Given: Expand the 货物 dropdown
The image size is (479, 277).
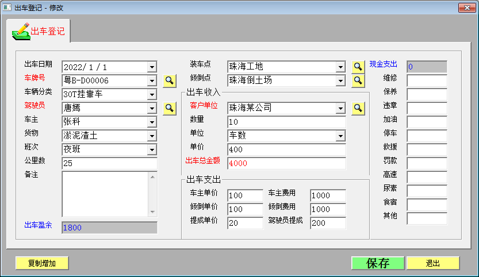Looking at the screenshot, I should 152,136.
